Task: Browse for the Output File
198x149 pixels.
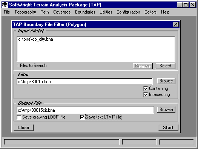Action: (166, 109)
